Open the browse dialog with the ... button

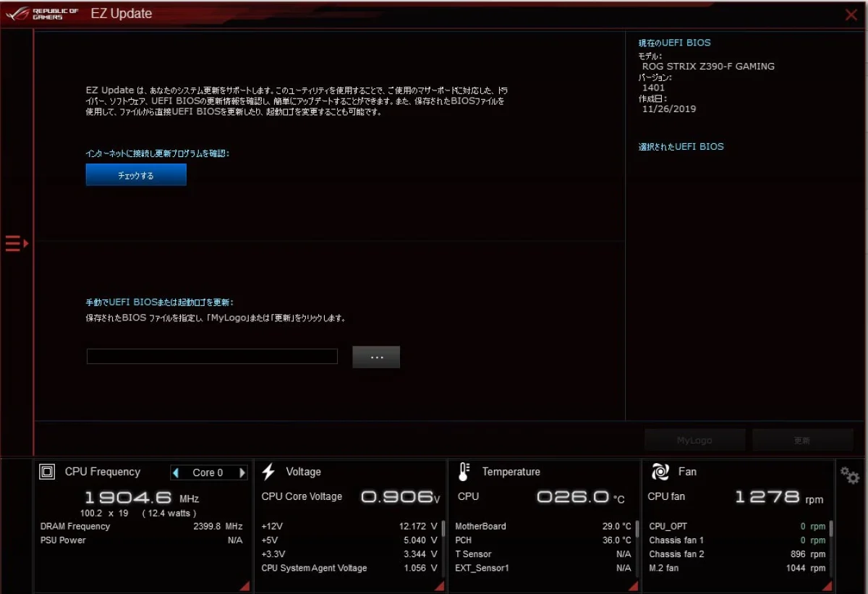[x=375, y=356]
